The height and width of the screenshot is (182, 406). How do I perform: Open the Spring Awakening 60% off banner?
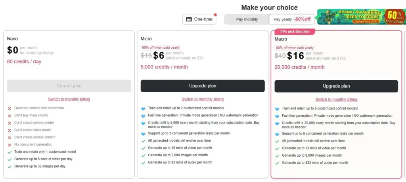361,17
